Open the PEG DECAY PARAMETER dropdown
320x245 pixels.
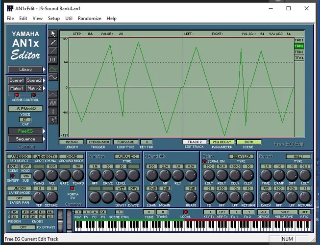click(222, 142)
